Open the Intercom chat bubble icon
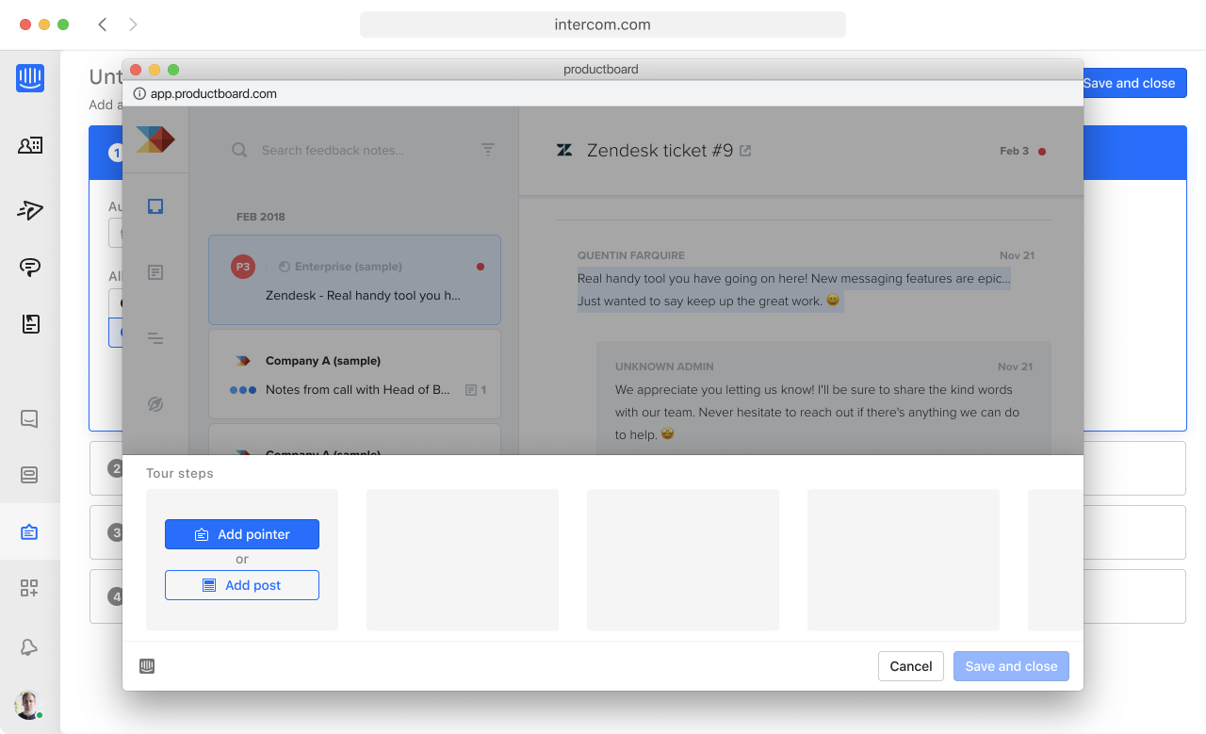The image size is (1206, 734). pos(30,268)
